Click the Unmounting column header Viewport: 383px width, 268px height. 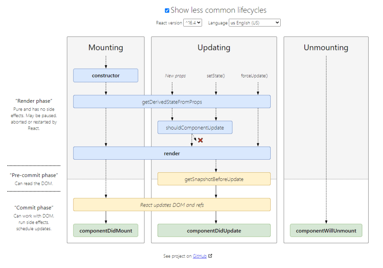click(x=326, y=47)
